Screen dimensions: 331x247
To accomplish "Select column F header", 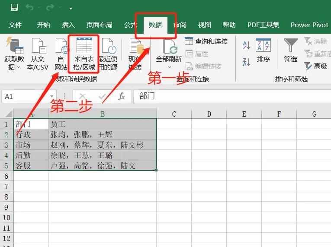I will 279,114.
